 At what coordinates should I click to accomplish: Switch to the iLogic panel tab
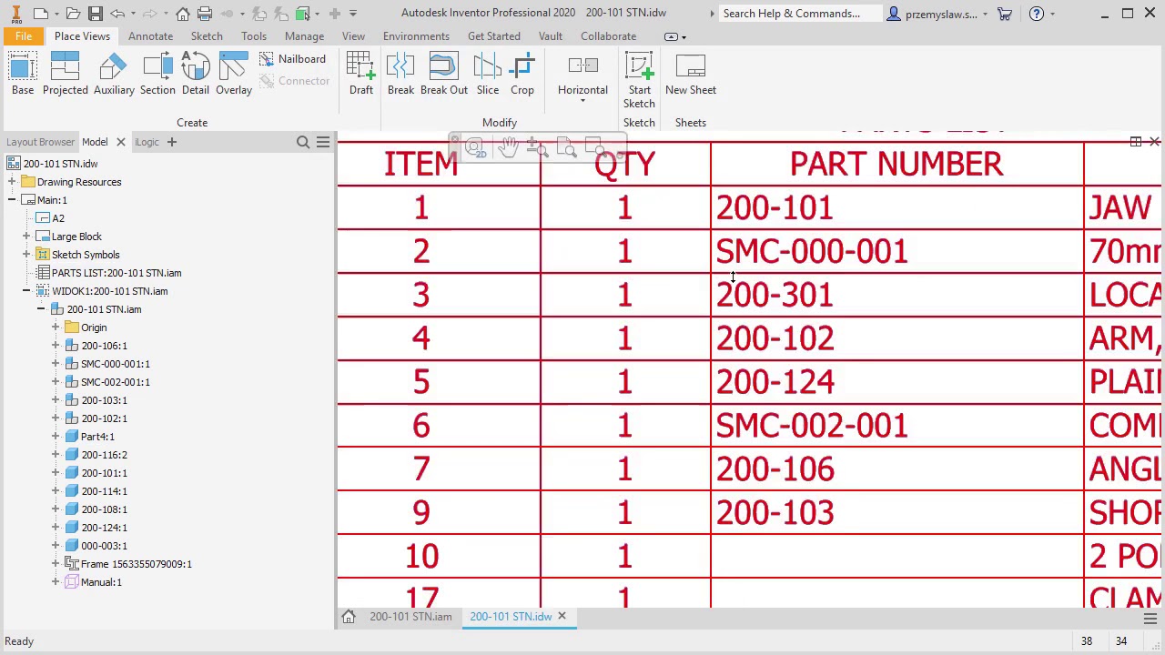point(147,142)
